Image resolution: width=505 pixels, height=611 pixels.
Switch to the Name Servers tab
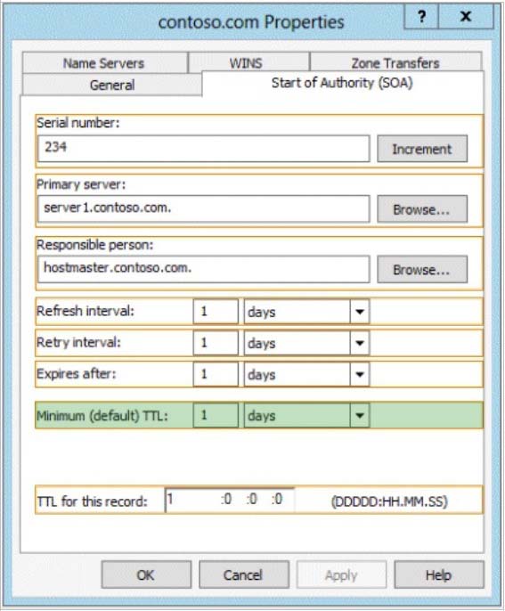104,63
